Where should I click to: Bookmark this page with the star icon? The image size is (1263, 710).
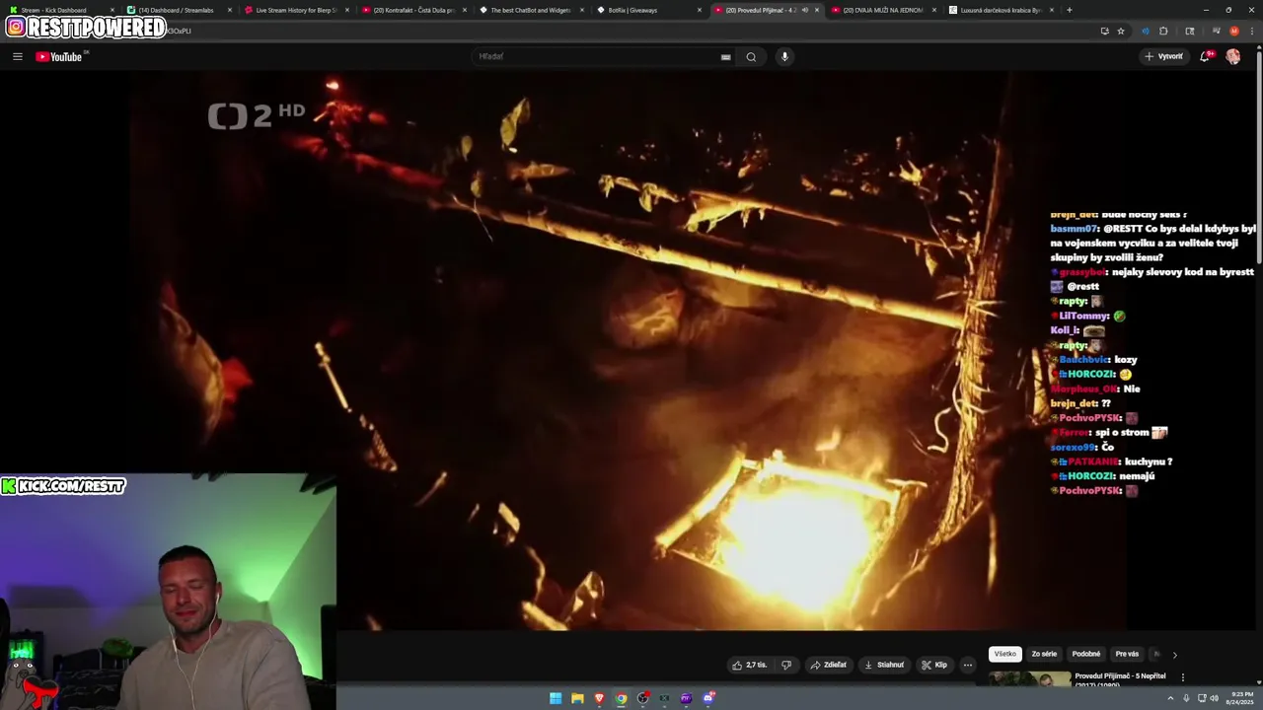1121,31
